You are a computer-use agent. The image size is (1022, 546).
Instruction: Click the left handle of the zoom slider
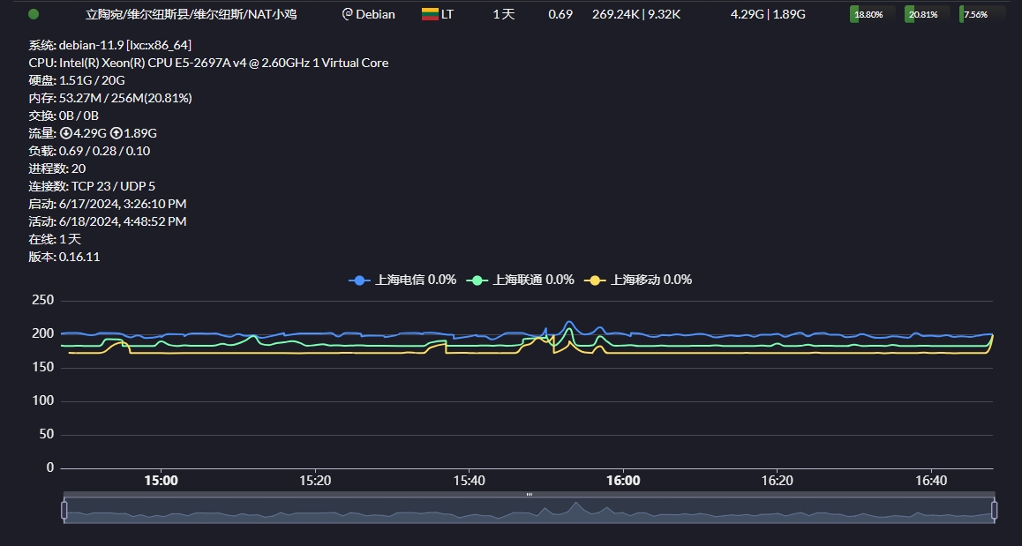click(x=64, y=510)
